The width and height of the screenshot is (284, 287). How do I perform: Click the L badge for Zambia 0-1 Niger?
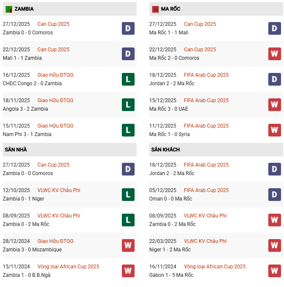point(128,195)
